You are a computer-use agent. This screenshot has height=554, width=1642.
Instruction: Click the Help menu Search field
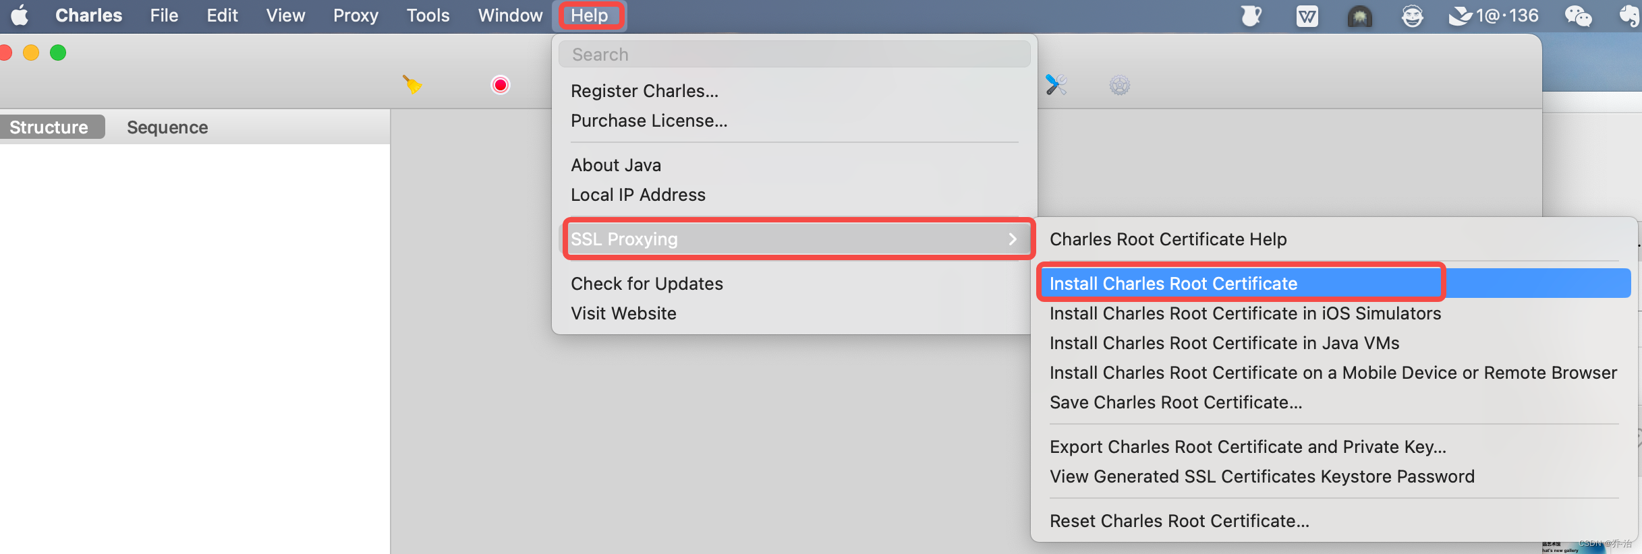coord(794,54)
